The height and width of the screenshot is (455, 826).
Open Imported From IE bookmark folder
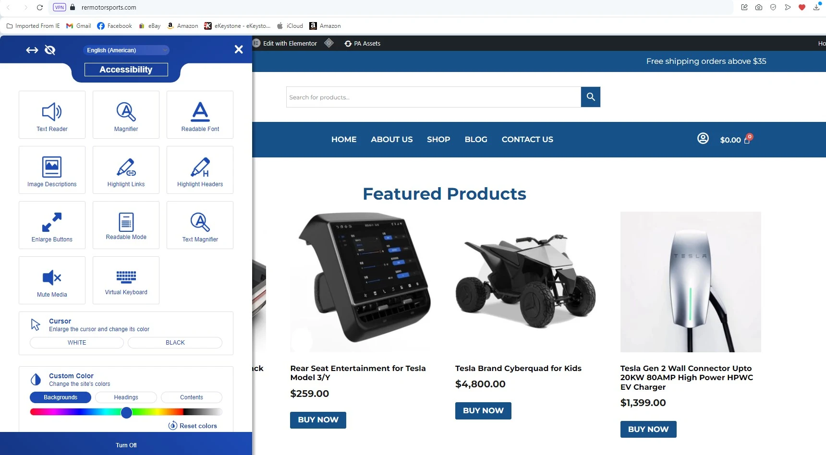coord(33,26)
